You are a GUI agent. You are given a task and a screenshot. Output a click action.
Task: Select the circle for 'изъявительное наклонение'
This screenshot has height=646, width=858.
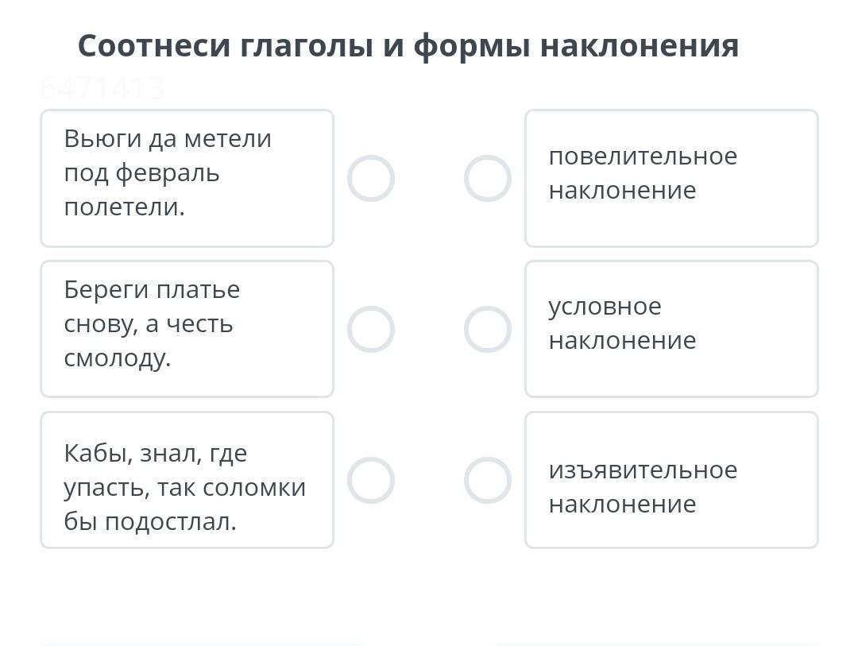(x=487, y=480)
